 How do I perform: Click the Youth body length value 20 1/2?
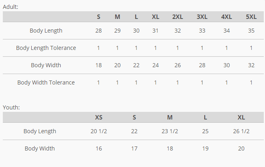[x=99, y=131]
